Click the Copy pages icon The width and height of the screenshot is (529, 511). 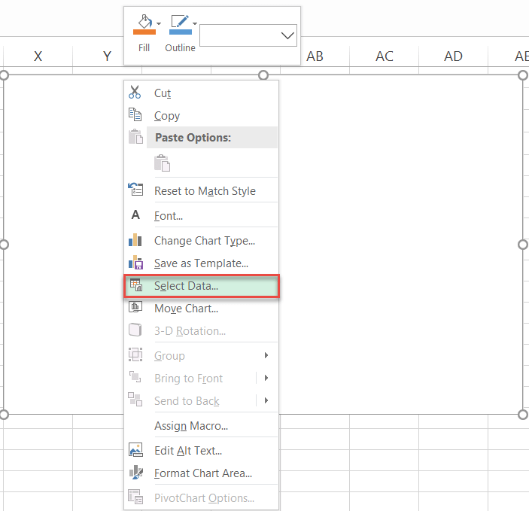[135, 114]
